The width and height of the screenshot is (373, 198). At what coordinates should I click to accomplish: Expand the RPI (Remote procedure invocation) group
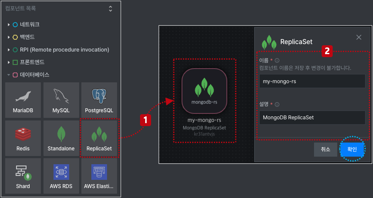pyautogui.click(x=8, y=50)
